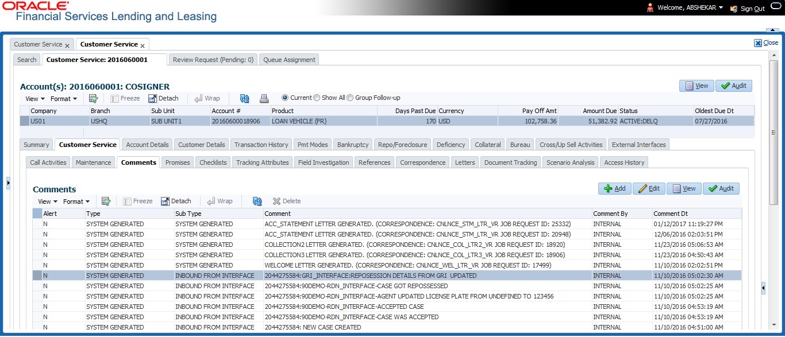Delete the selected comment

[x=287, y=201]
